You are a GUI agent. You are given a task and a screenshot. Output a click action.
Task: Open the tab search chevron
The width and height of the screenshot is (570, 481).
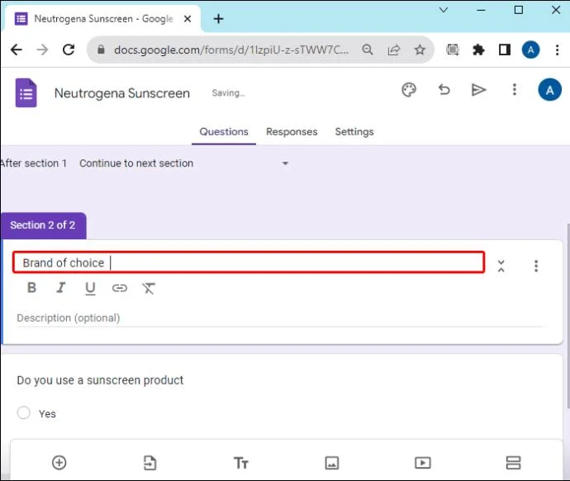(x=444, y=10)
